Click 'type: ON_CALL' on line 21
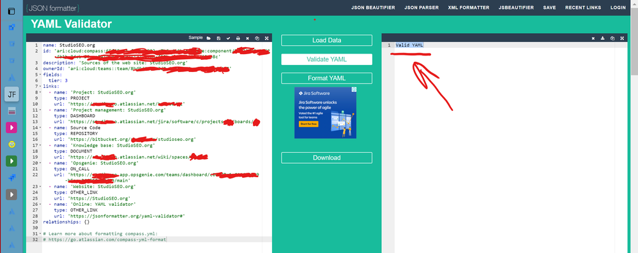 point(72,169)
